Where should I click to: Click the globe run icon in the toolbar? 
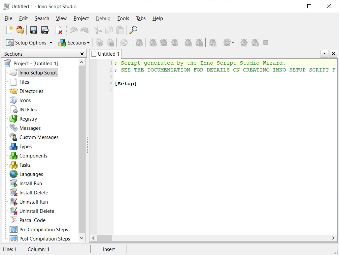[124, 42]
